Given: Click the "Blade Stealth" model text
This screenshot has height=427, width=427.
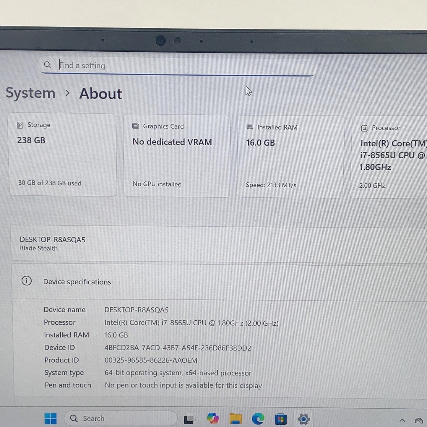Looking at the screenshot, I should 39,248.
